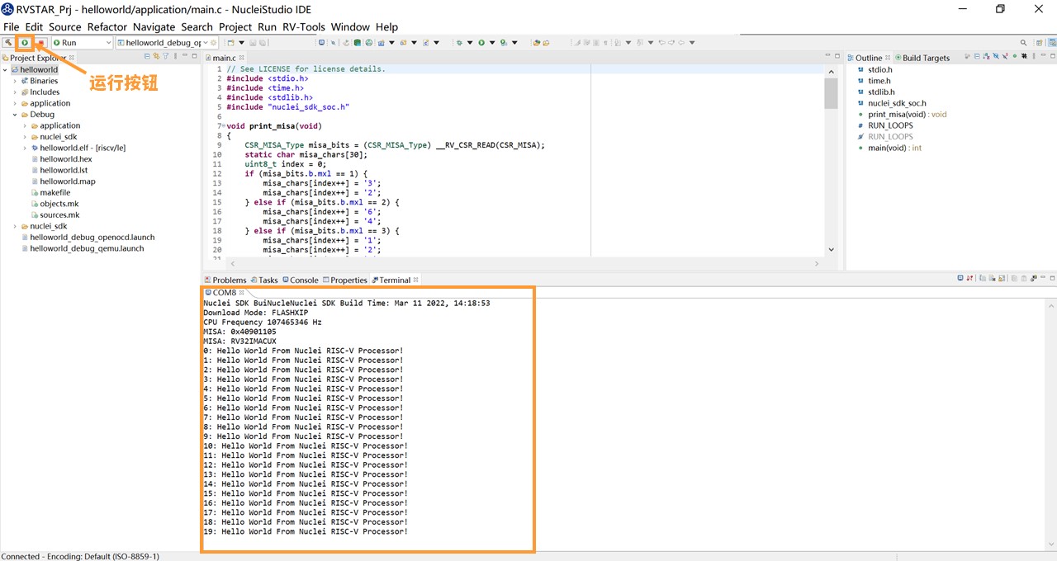Click the green Run launch button

pos(25,42)
